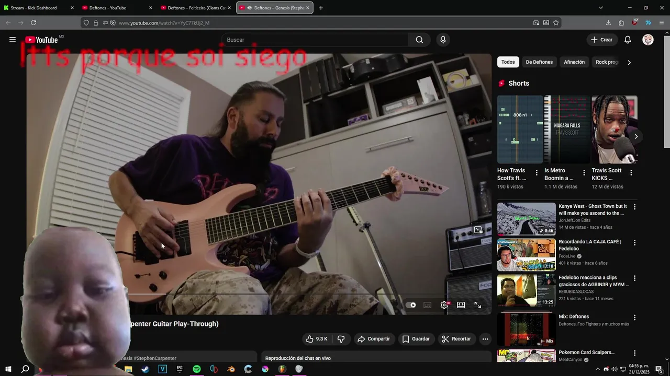670x376 pixels.
Task: Open video player settings gear
Action: click(444, 305)
